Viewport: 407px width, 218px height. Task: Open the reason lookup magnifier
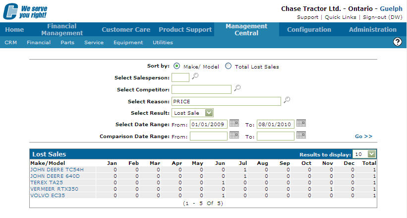(287, 100)
